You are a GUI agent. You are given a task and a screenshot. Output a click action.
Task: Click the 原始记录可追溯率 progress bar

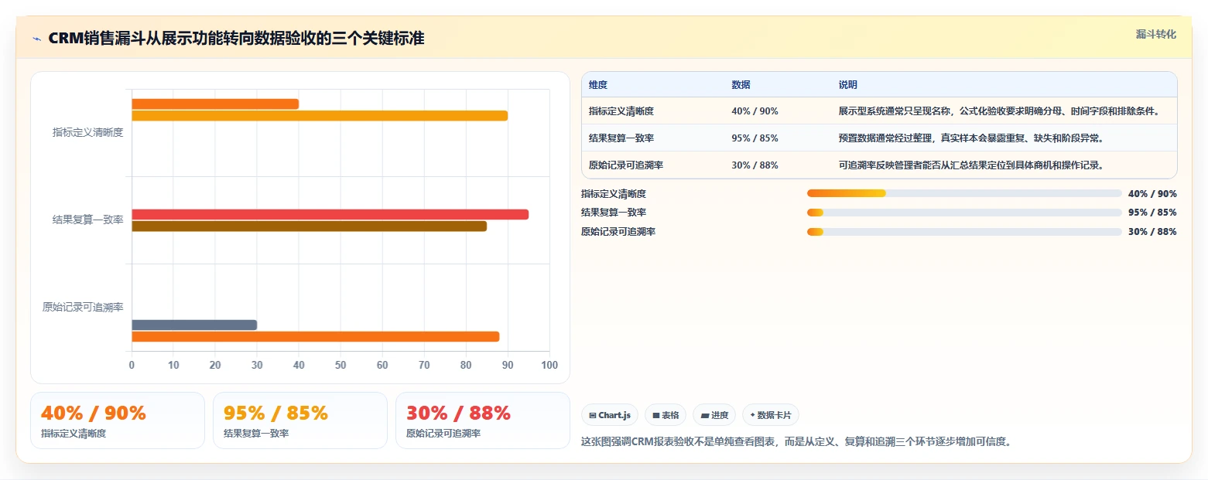[x=964, y=232]
